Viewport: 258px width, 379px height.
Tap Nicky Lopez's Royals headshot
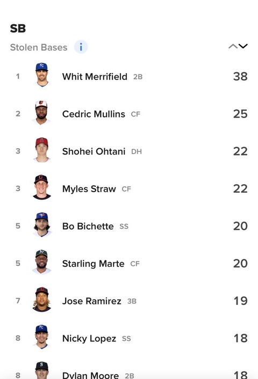(x=41, y=337)
